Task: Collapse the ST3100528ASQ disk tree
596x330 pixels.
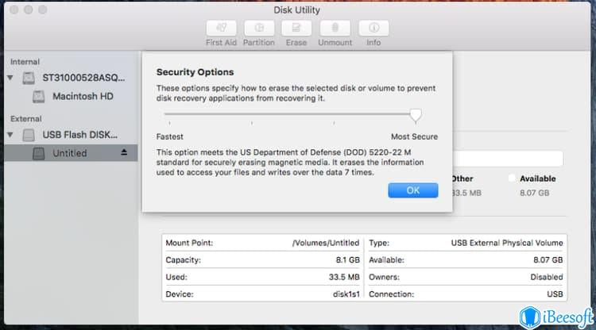Action: point(10,78)
